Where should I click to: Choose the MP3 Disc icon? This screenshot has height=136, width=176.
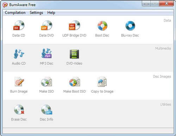point(46,57)
